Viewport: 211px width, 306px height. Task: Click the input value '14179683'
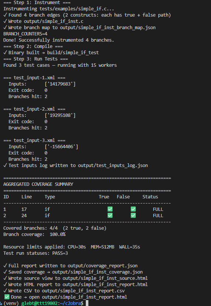point(60,84)
